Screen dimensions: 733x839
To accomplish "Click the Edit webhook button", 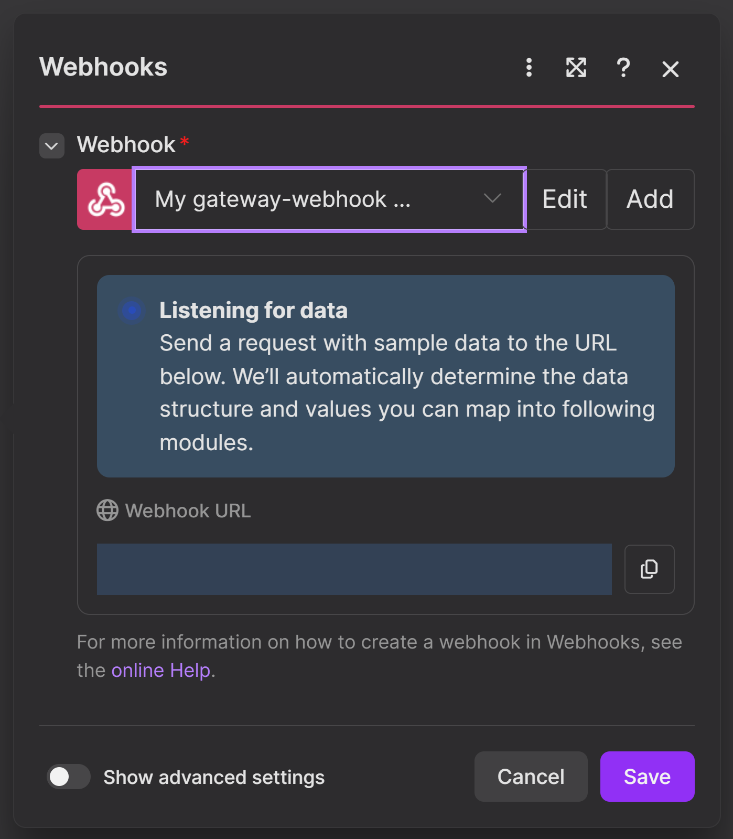I will [x=565, y=199].
